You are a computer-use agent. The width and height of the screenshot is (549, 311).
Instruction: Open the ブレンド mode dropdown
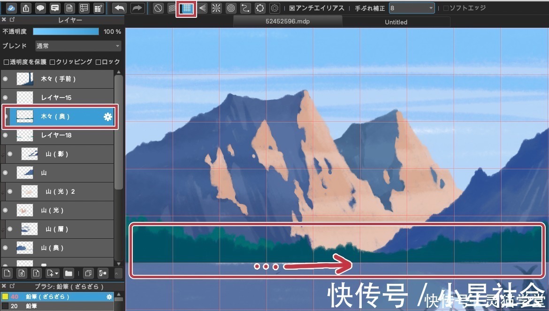pyautogui.click(x=77, y=46)
